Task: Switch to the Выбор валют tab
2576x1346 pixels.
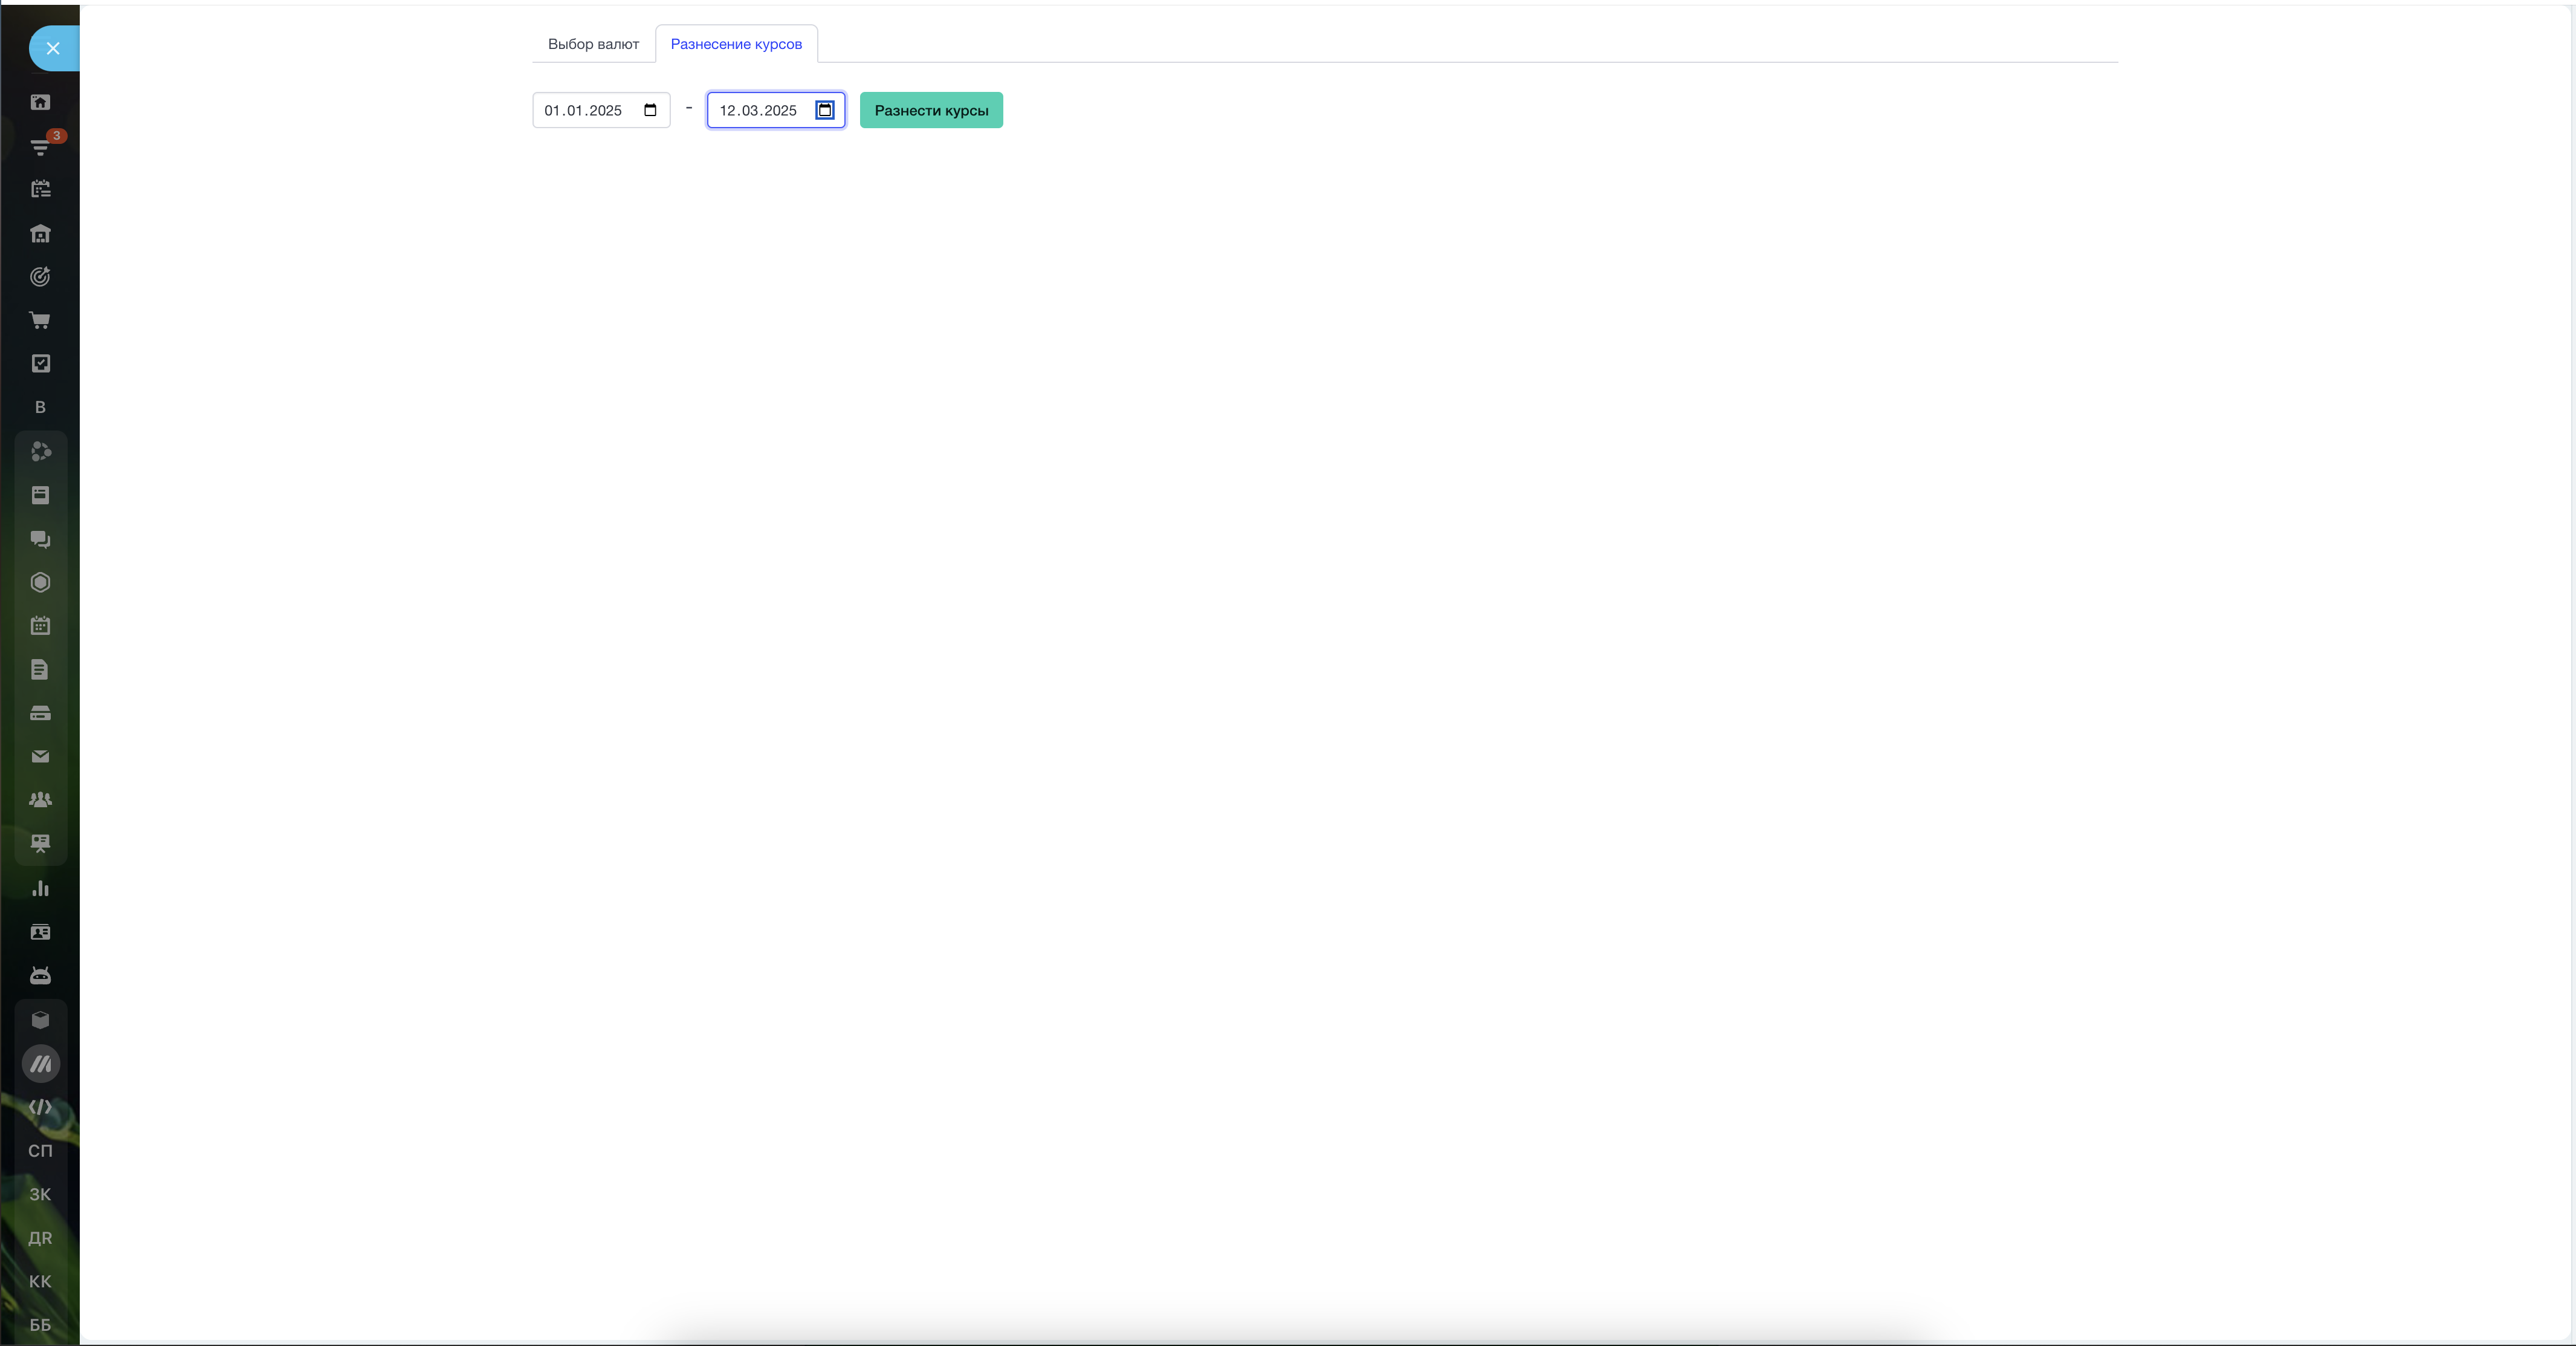Action: click(x=593, y=44)
